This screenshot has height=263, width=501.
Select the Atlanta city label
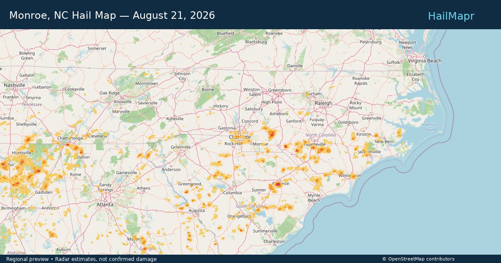coord(105,205)
